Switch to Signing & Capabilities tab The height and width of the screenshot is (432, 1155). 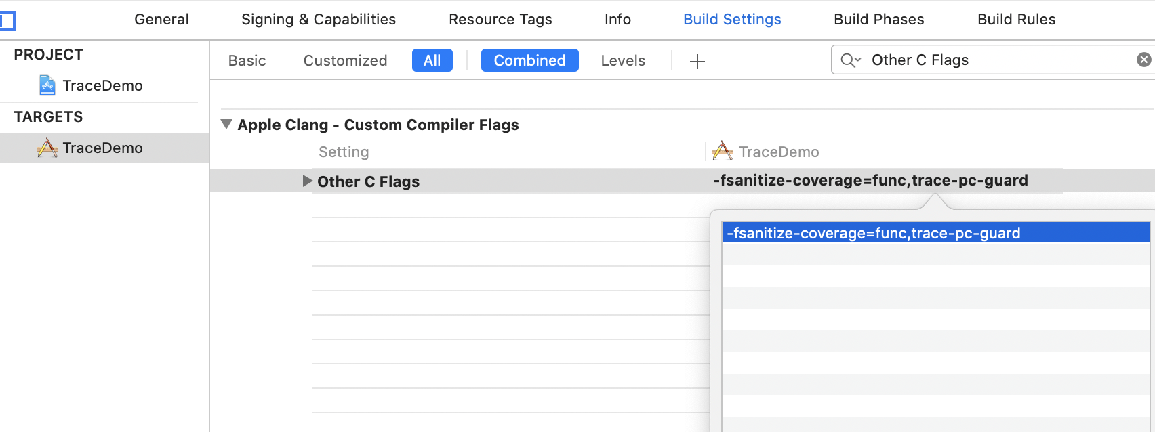click(x=318, y=19)
